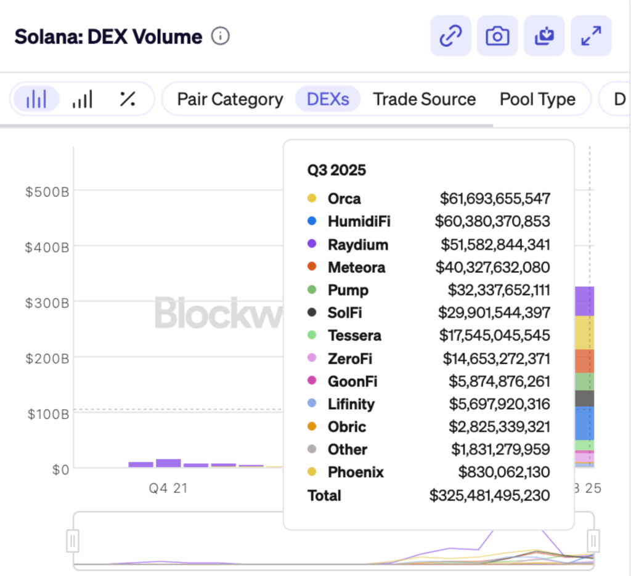
Task: Click the blue HumidiFi bar segment
Action: point(585,423)
